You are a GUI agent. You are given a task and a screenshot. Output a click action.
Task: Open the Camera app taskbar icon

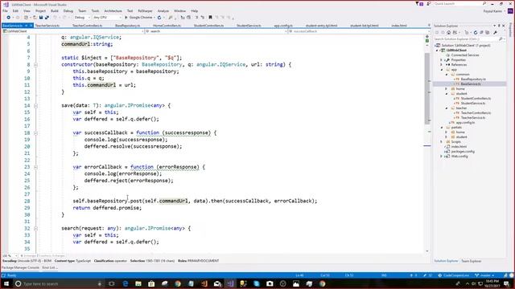pos(270,283)
